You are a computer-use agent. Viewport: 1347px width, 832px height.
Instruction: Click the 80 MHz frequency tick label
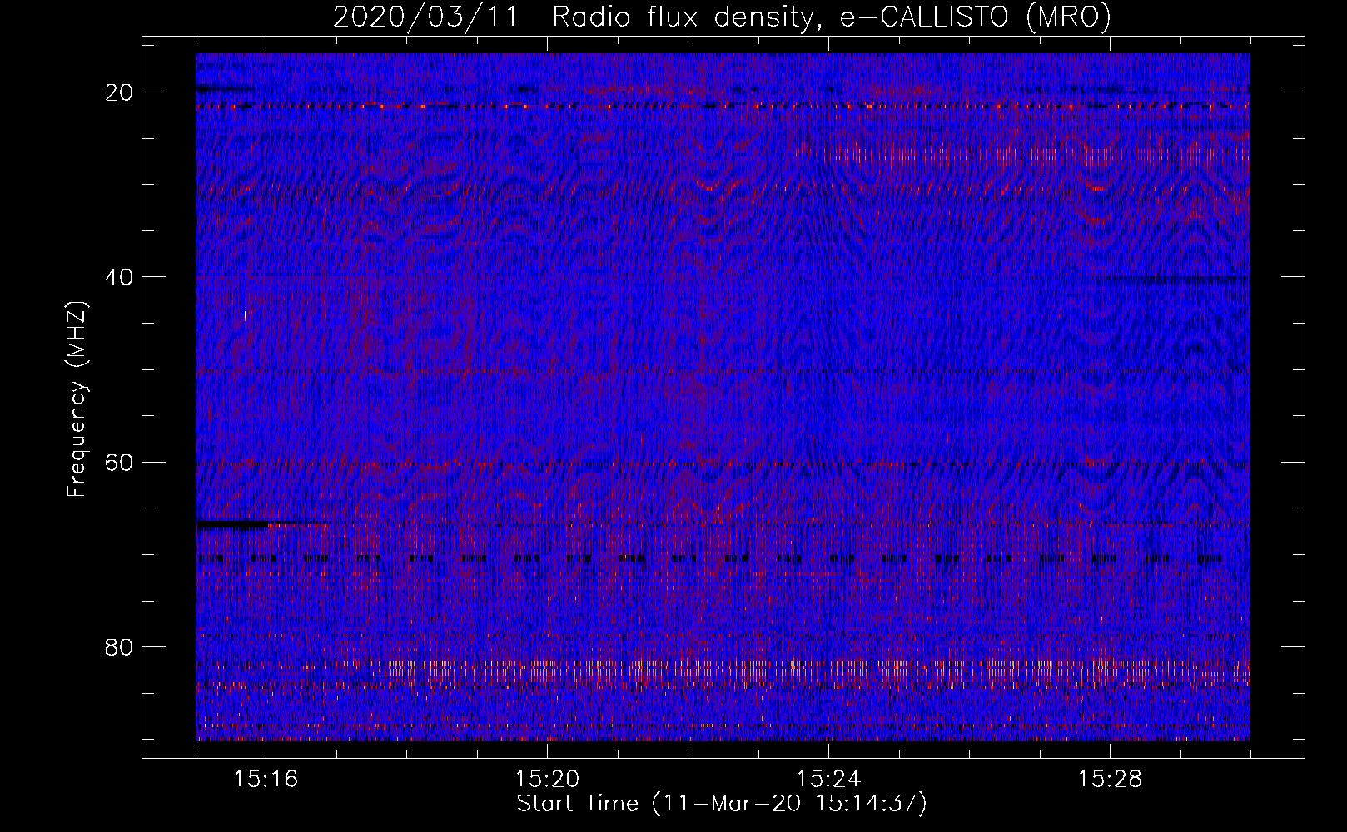pyautogui.click(x=120, y=646)
